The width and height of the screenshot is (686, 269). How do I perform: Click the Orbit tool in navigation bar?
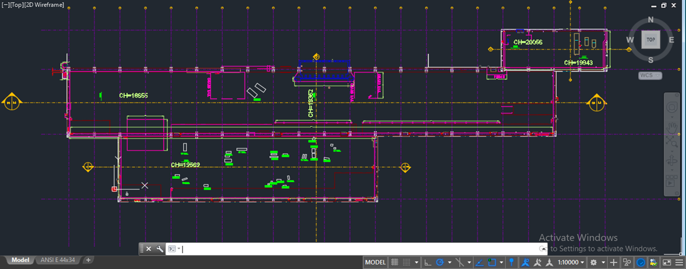pyautogui.click(x=671, y=161)
